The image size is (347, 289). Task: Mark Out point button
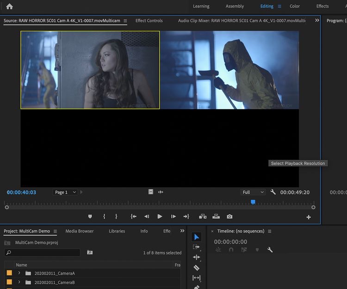pos(116,216)
